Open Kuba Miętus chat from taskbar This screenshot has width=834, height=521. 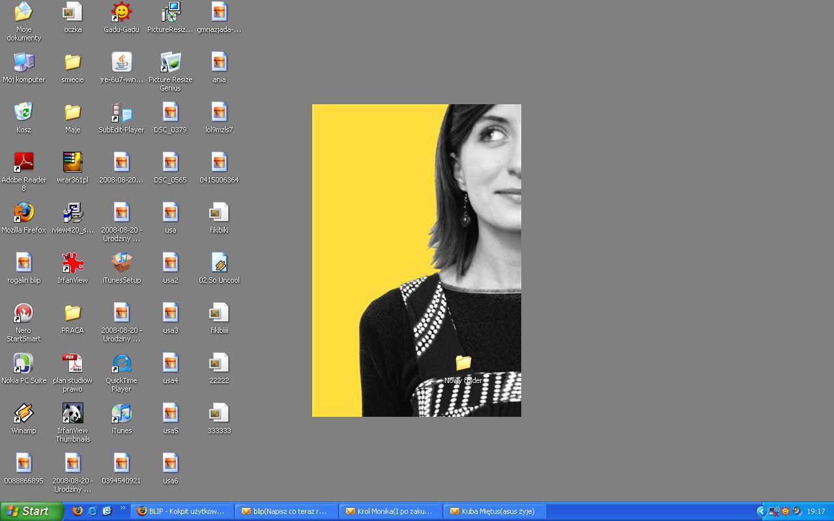coord(495,511)
